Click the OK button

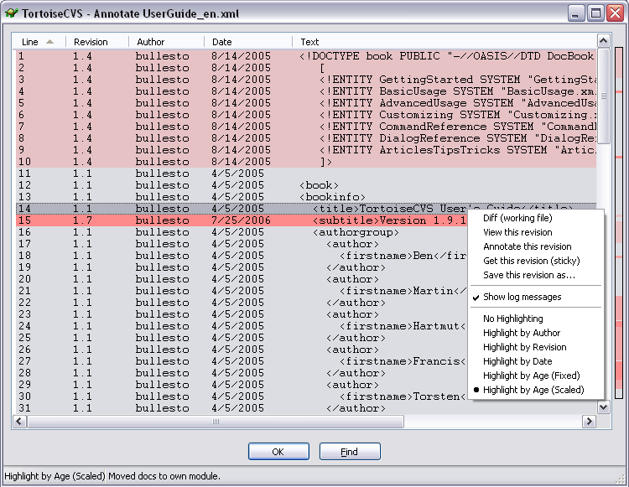pos(278,452)
